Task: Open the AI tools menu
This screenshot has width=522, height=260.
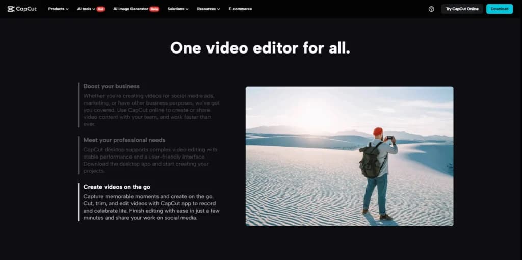Action: 86,9
